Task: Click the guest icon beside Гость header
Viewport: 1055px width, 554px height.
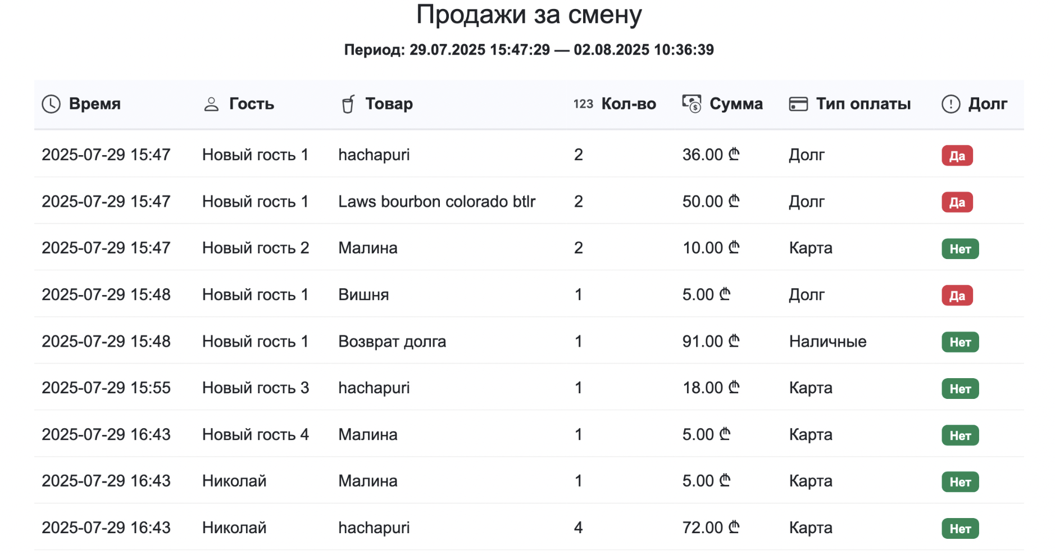Action: click(x=211, y=103)
